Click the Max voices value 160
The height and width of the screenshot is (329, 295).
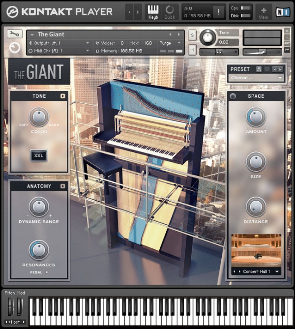click(148, 43)
